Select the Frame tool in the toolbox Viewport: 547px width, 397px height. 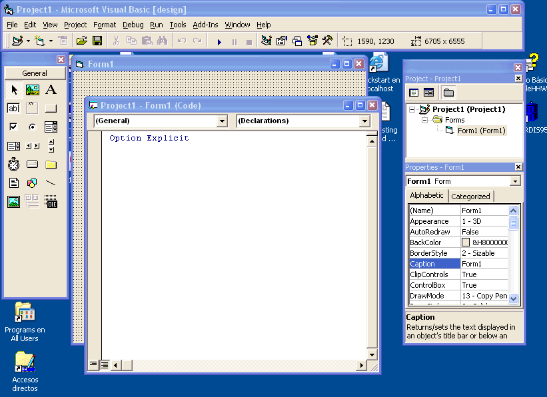click(32, 109)
